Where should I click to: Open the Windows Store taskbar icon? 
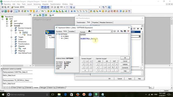(71, 95)
